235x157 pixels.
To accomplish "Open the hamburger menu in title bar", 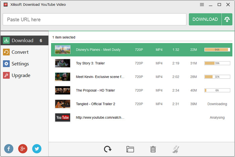I will click(x=202, y=5).
